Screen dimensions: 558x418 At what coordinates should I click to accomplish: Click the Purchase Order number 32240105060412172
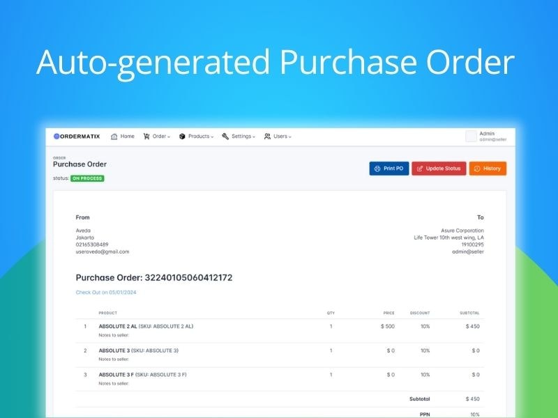188,277
